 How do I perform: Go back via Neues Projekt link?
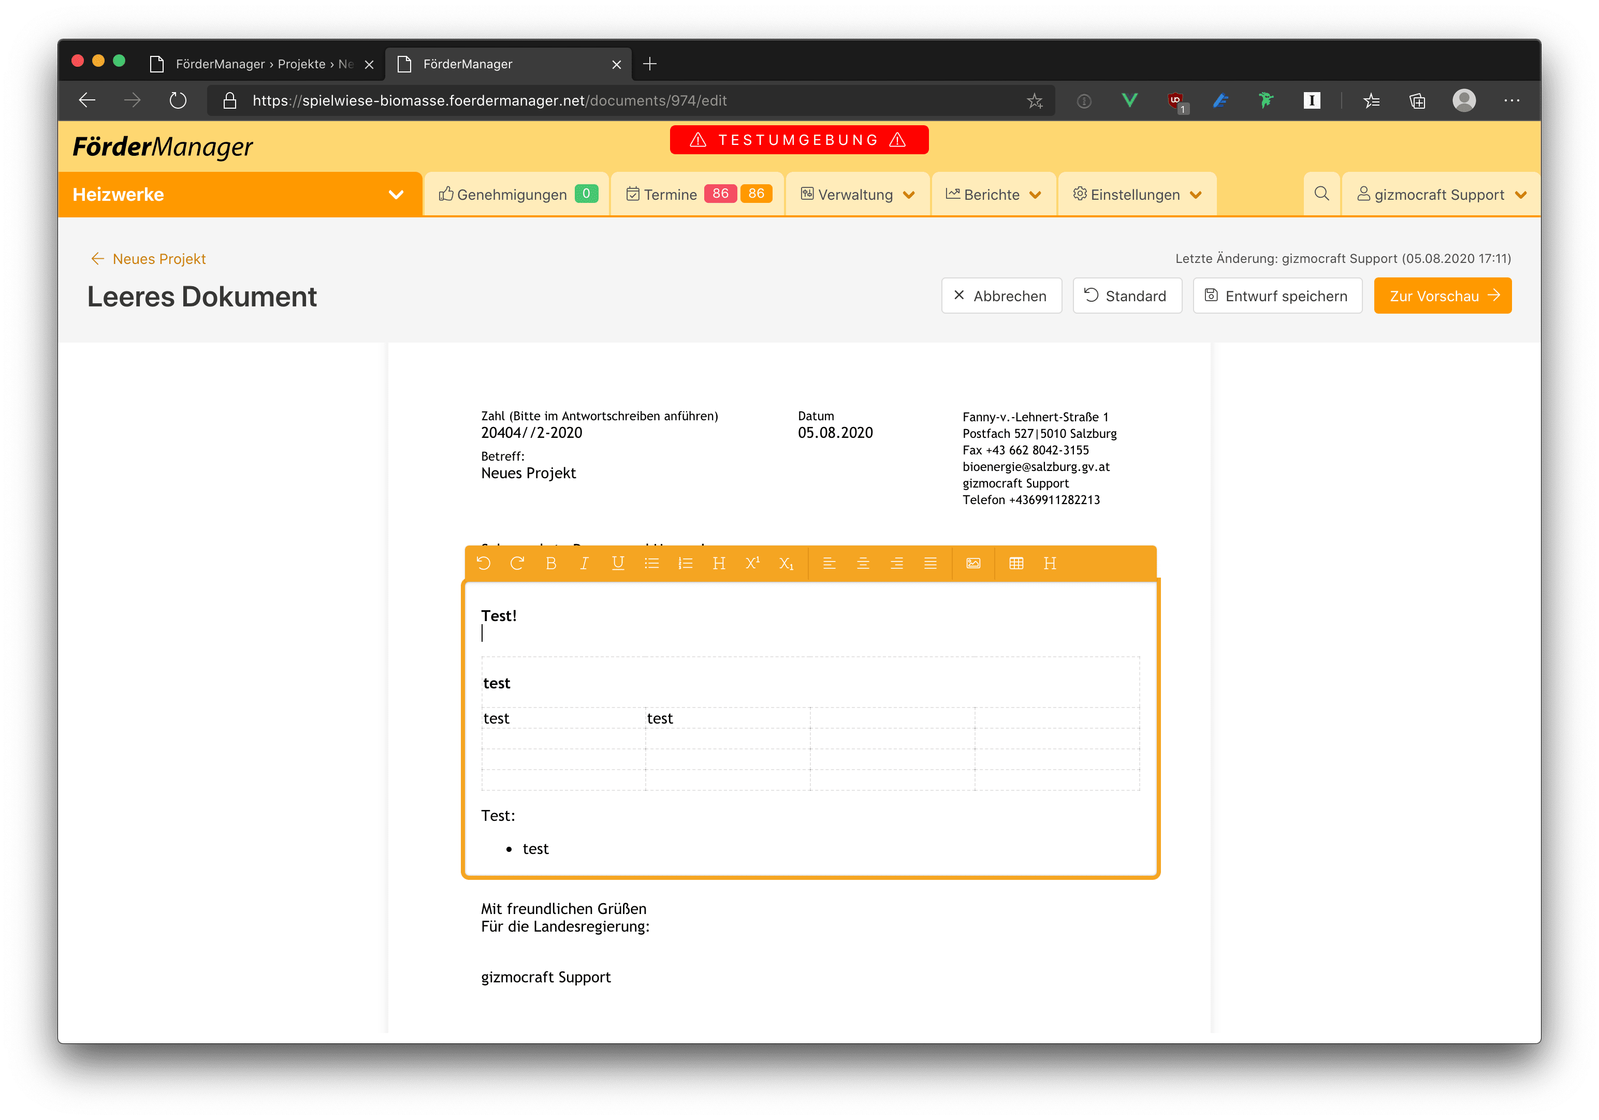pyautogui.click(x=148, y=259)
